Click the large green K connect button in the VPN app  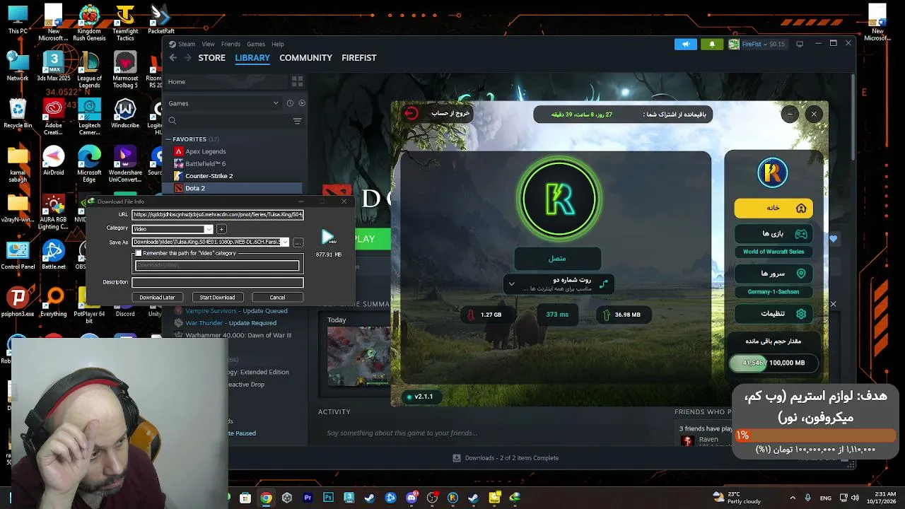559,198
